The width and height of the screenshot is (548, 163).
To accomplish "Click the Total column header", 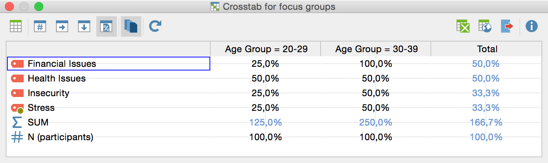I will (x=487, y=49).
